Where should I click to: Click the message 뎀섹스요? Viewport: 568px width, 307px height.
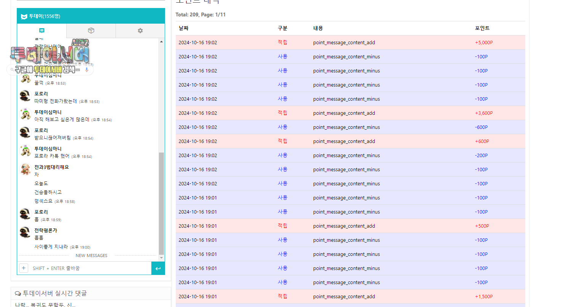43,201
